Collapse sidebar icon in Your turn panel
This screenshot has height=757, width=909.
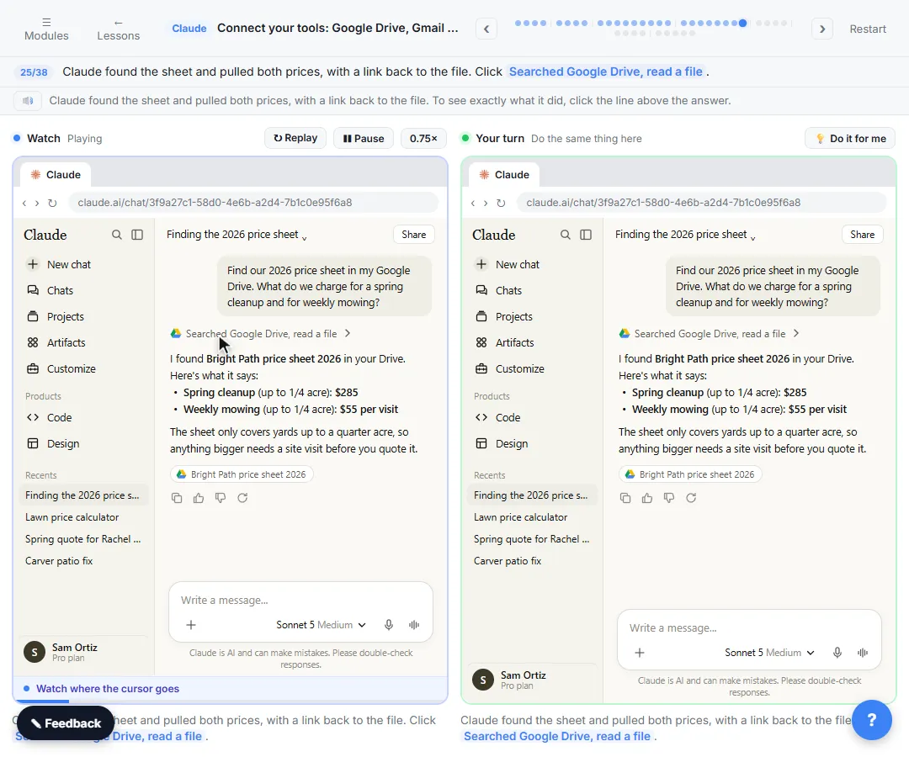pyautogui.click(x=586, y=235)
